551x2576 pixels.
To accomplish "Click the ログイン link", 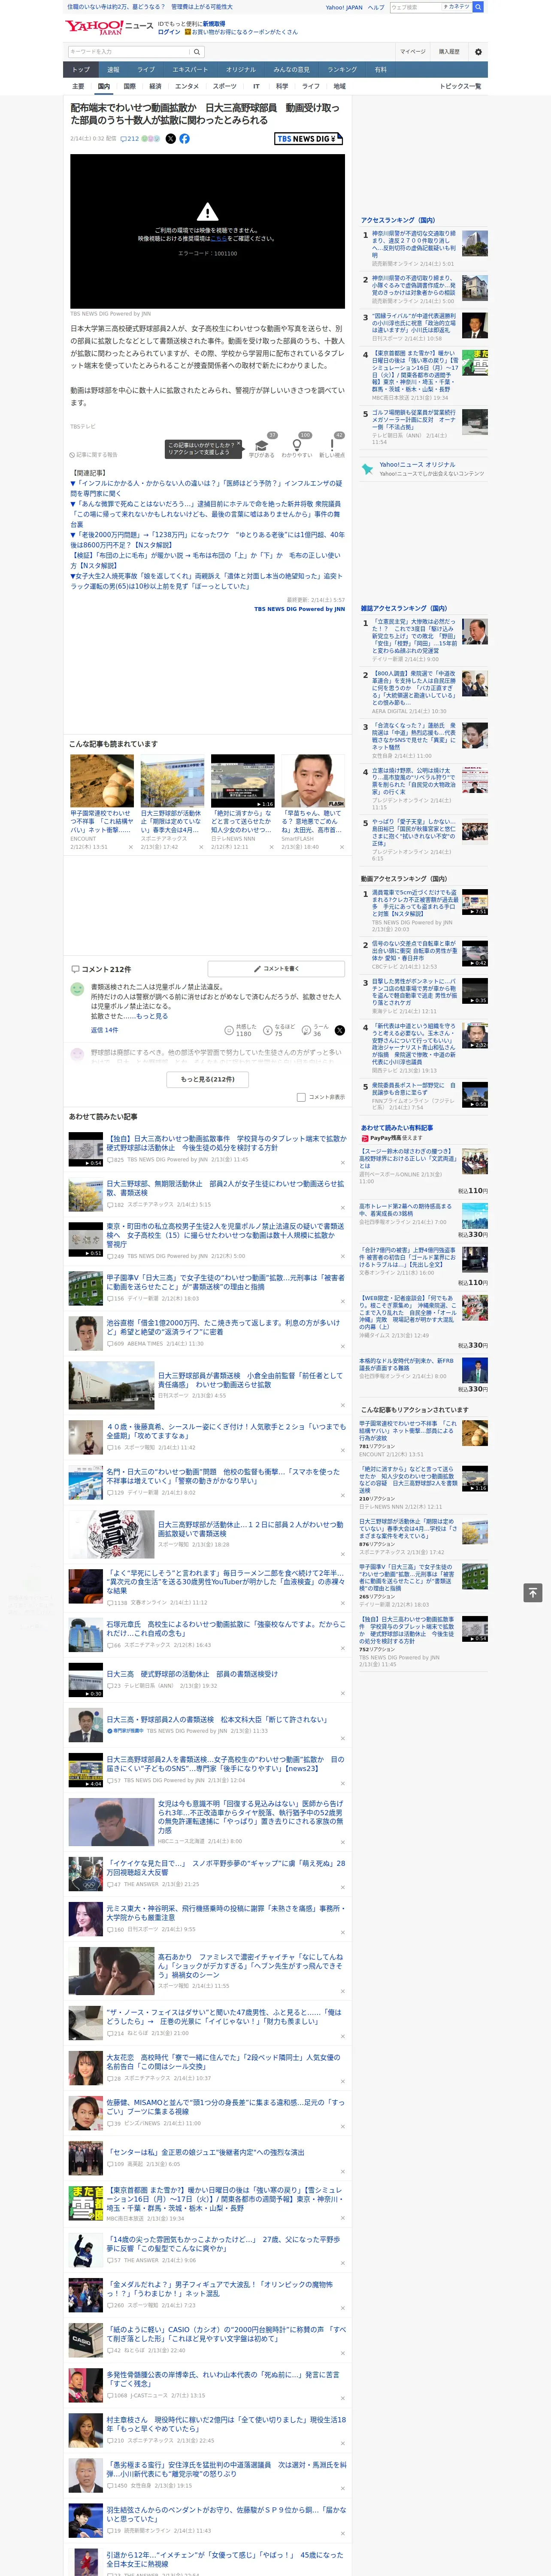I will pyautogui.click(x=169, y=32).
